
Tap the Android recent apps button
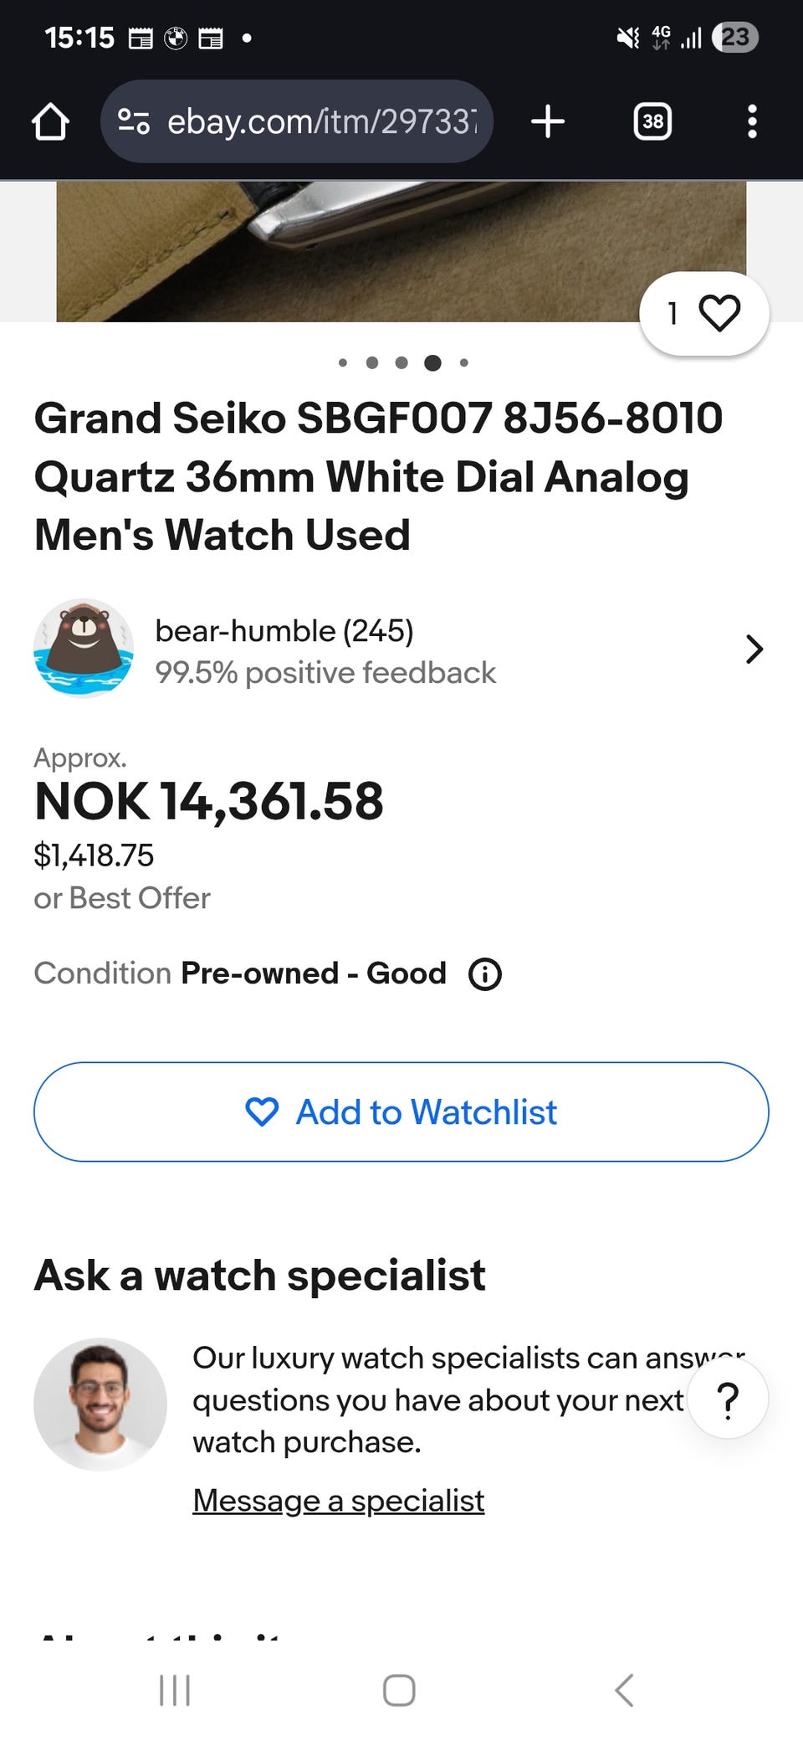pos(175,1690)
